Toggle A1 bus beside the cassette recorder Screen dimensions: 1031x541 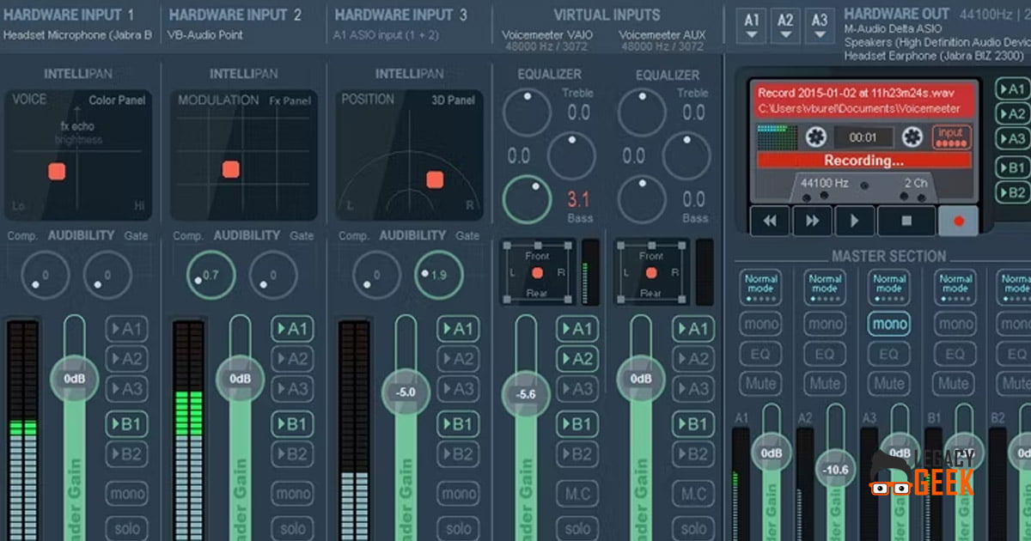pos(1012,89)
